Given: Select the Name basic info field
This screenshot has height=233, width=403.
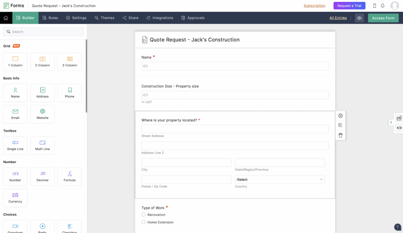Looking at the screenshot, I should [x=15, y=93].
